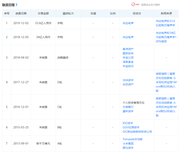The width and height of the screenshot is (181, 154).
Task: Select amount cell 34亿人民币
Action: (43, 37)
